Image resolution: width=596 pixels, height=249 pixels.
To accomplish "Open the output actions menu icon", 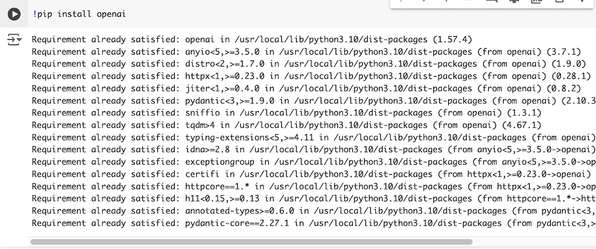I will [x=14, y=40].
